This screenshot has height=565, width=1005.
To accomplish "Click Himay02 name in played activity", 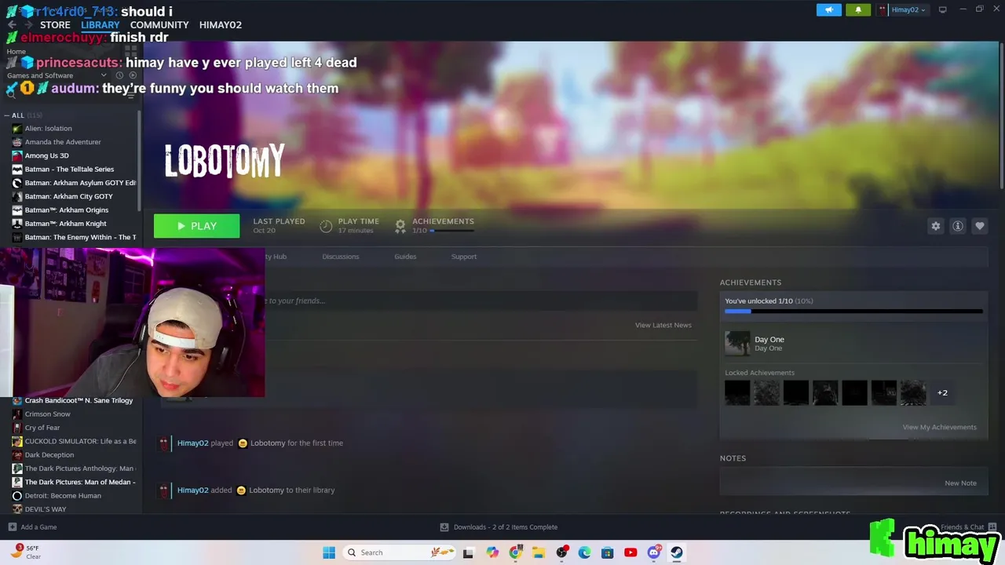I will point(192,443).
